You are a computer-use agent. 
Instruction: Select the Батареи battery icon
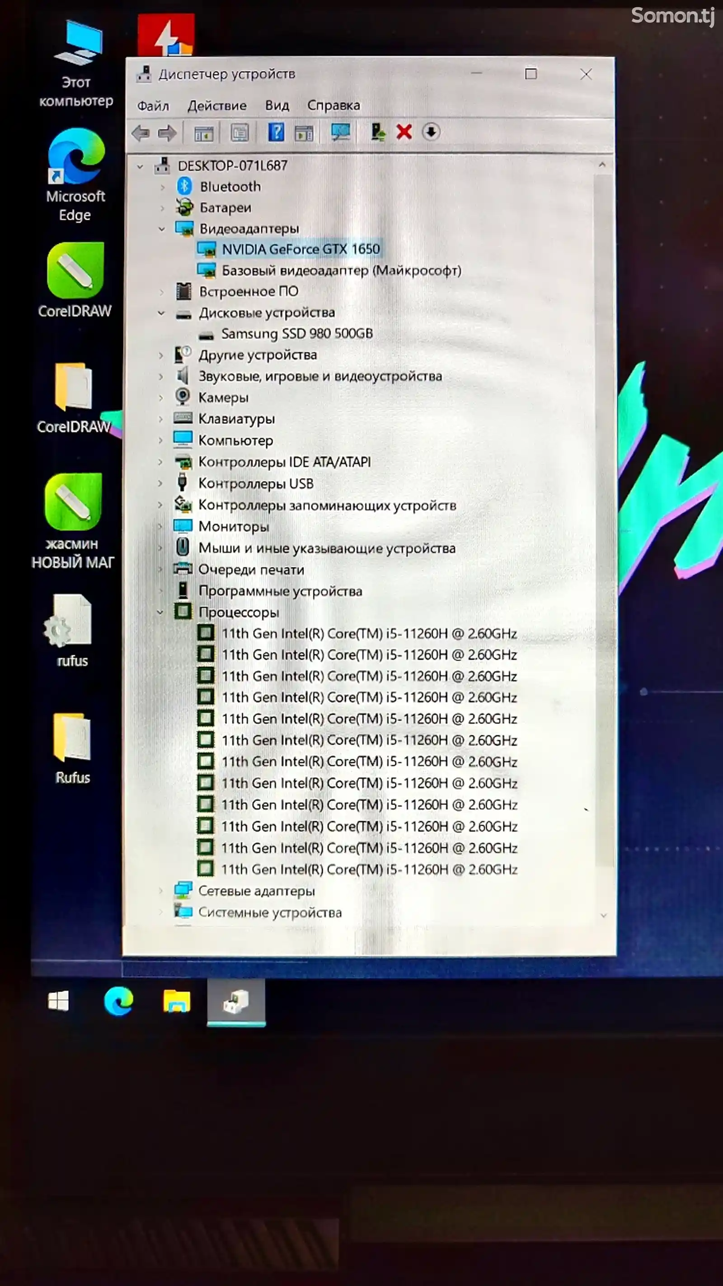click(x=185, y=207)
